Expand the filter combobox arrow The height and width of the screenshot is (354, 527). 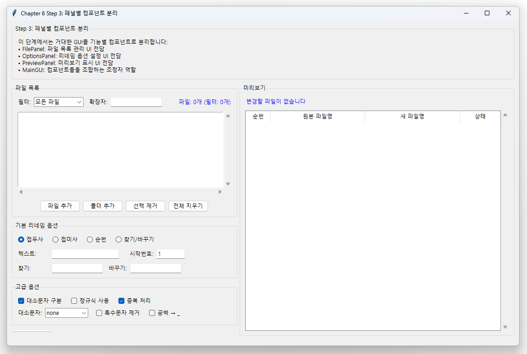click(x=79, y=102)
